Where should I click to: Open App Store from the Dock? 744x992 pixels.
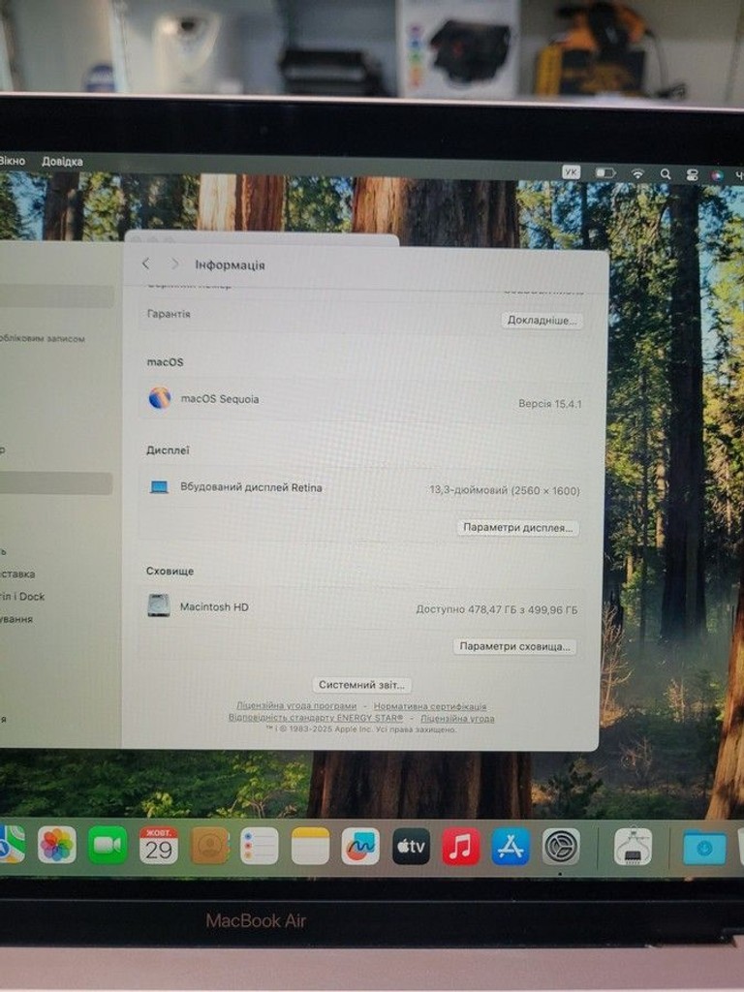point(511,847)
